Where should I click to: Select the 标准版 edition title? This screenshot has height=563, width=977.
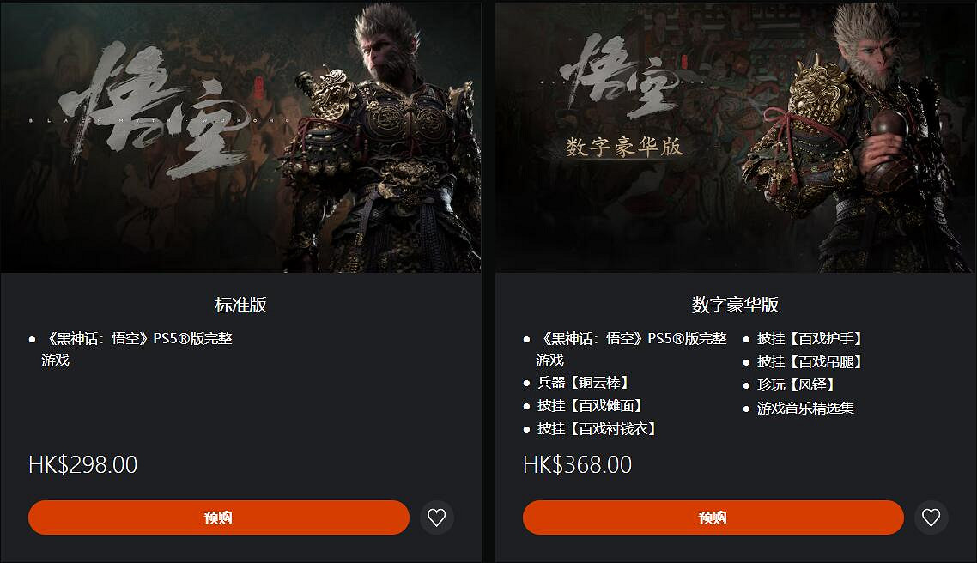[240, 305]
